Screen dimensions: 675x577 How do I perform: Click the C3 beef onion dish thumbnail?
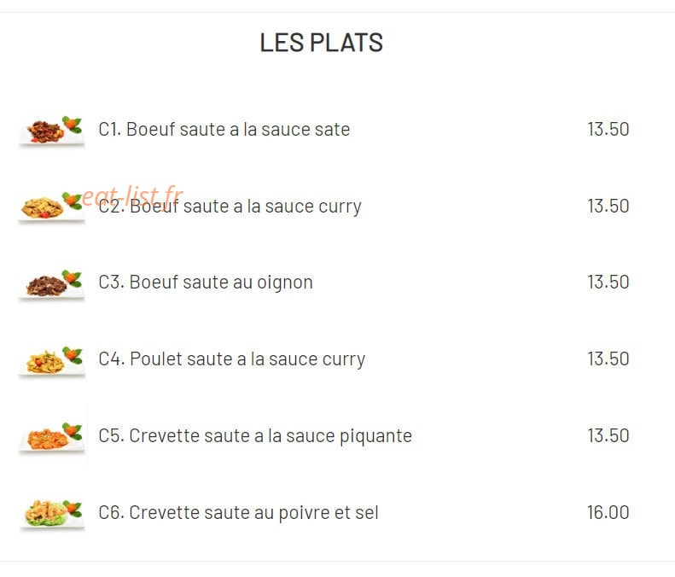click(51, 283)
